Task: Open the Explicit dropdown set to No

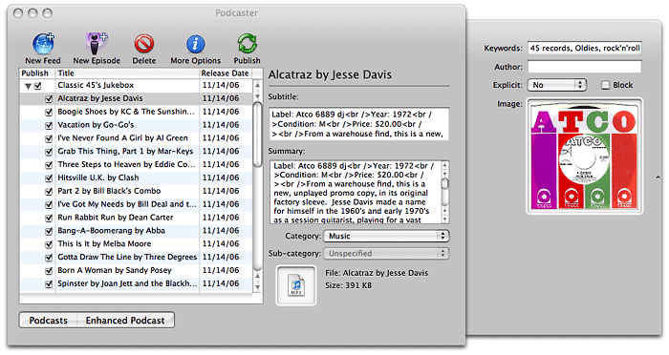Action: pos(557,85)
